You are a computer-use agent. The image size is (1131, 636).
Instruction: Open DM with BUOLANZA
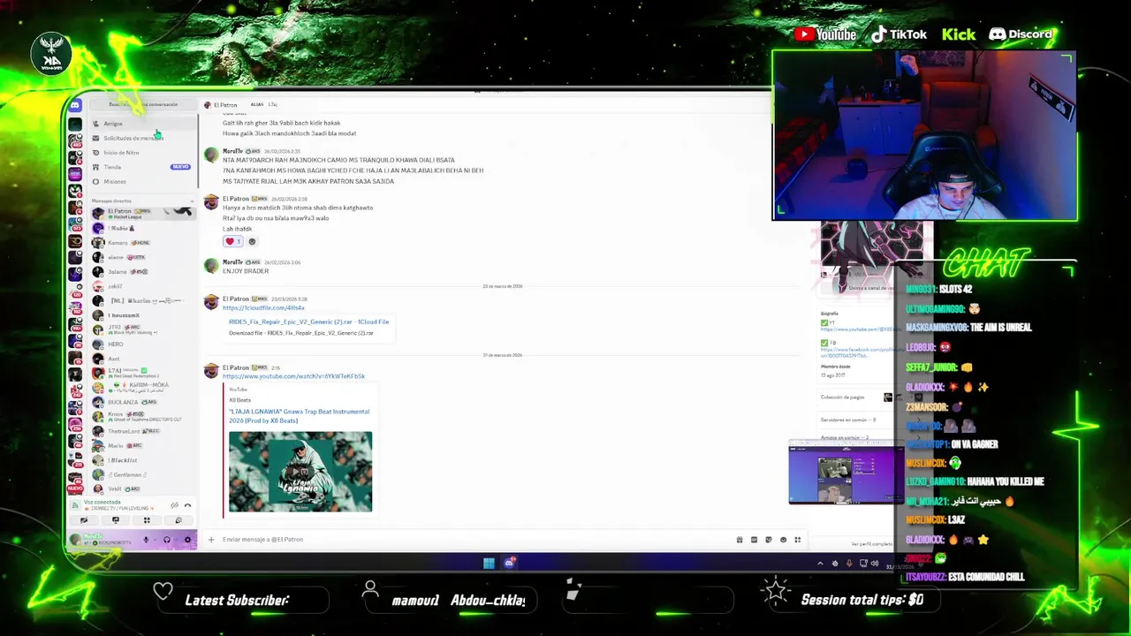pos(143,402)
